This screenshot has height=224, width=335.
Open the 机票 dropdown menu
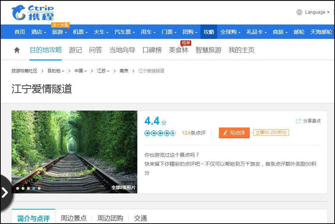pos(80,32)
